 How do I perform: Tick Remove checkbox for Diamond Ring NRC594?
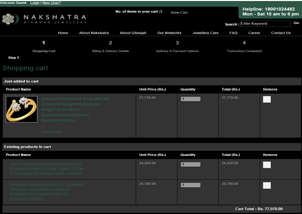coord(267,99)
